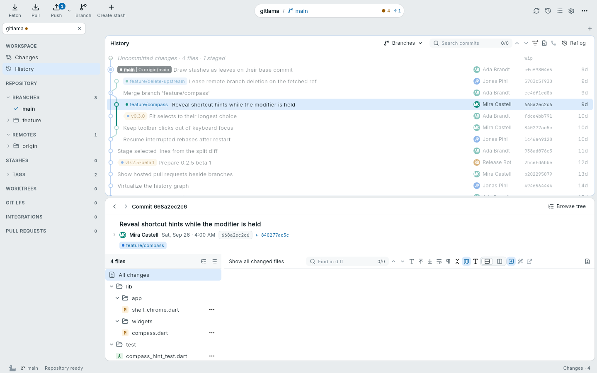Expand the origin remote folder
This screenshot has height=373, width=597.
tap(8, 146)
